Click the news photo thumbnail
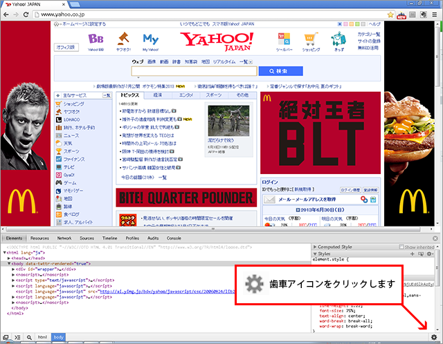Image resolution: width=443 pixels, height=344 pixels. [x=228, y=121]
